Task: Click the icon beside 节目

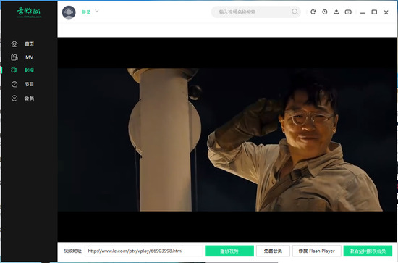Action: tap(14, 84)
